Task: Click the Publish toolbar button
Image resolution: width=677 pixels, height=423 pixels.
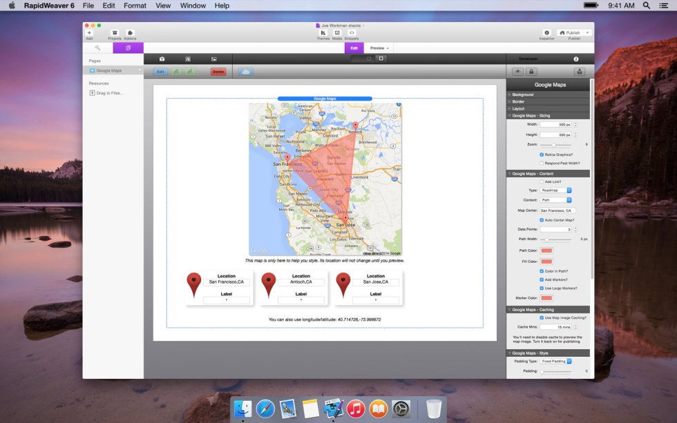Action: (x=574, y=32)
